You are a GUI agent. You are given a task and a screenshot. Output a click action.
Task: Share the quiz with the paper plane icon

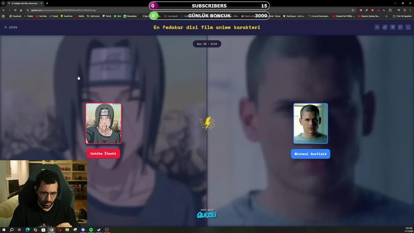coord(392,27)
